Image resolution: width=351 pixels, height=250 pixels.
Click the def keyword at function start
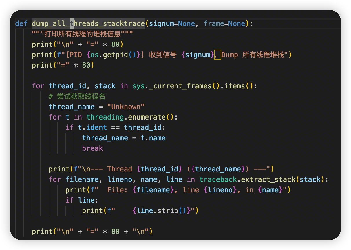coord(21,24)
